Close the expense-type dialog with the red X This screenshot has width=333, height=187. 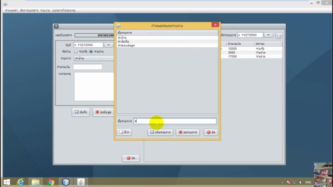[215, 25]
